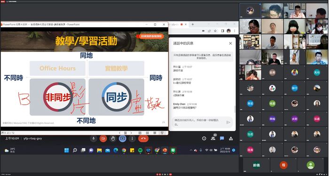Show the participants people panel

click(x=213, y=139)
